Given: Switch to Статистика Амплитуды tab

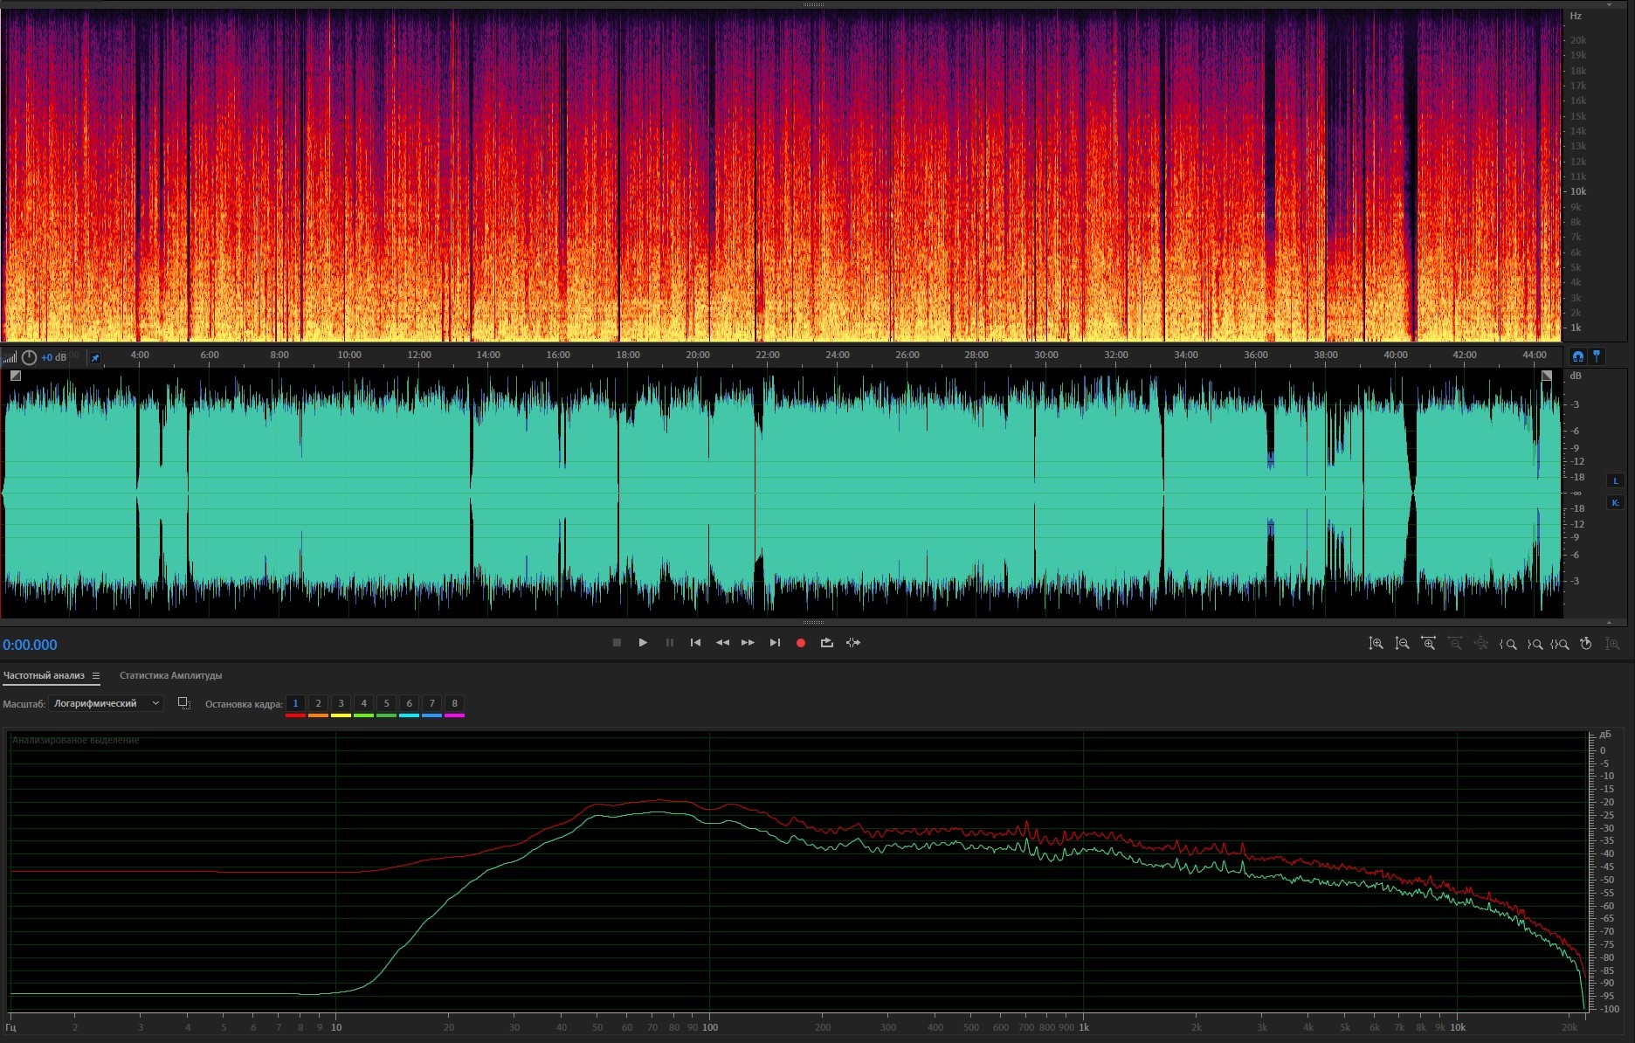Looking at the screenshot, I should 170,675.
